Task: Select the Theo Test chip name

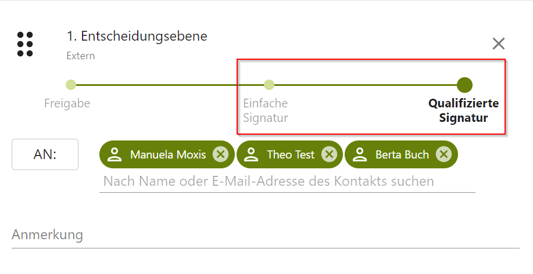Action: coord(291,154)
